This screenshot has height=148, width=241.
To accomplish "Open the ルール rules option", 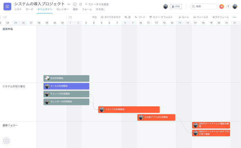I will tap(184, 17).
